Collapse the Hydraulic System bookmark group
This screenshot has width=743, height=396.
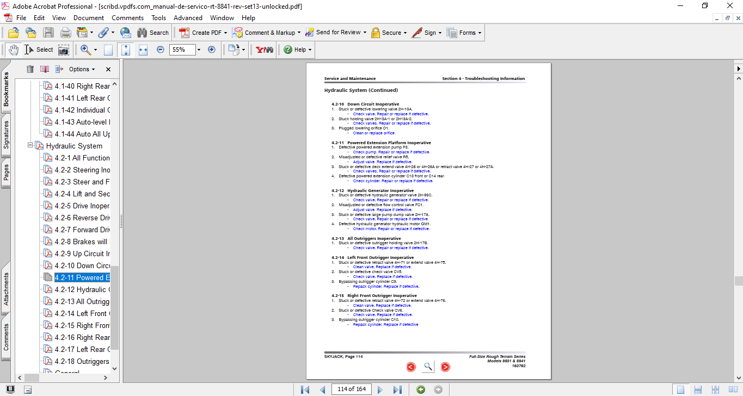tap(30, 146)
